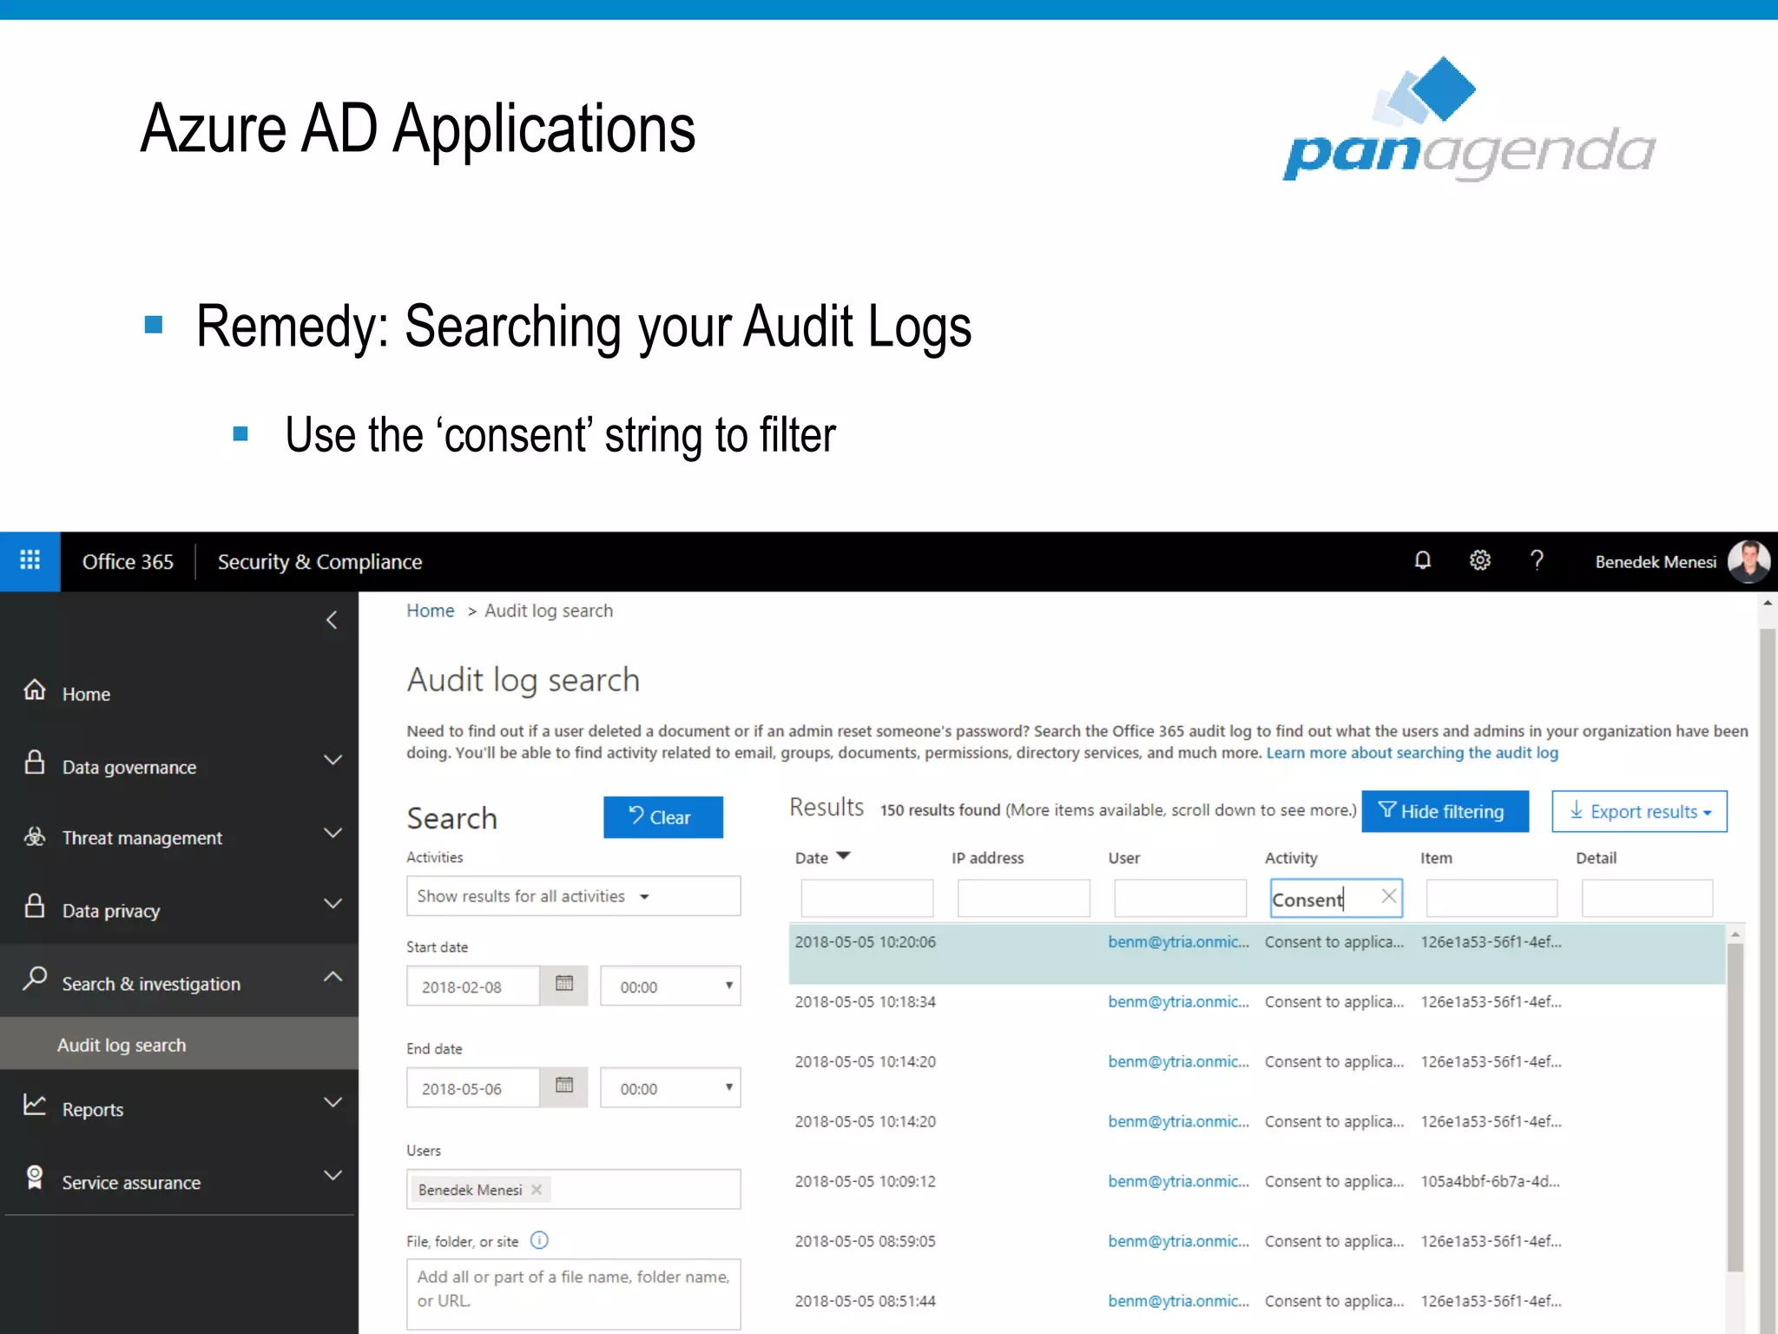The height and width of the screenshot is (1334, 1778).
Task: Click the Detail filter field
Action: pos(1647,898)
